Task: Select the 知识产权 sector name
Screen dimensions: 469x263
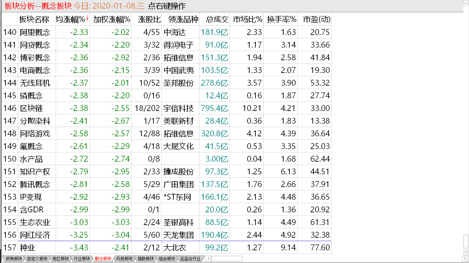Action: [35, 172]
